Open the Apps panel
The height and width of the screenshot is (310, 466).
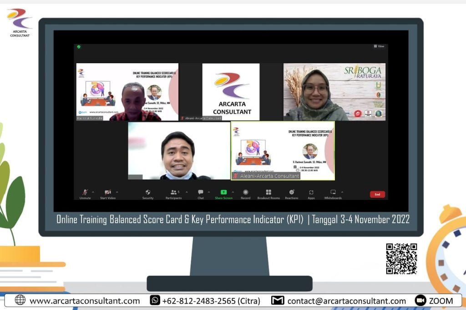pyautogui.click(x=311, y=193)
